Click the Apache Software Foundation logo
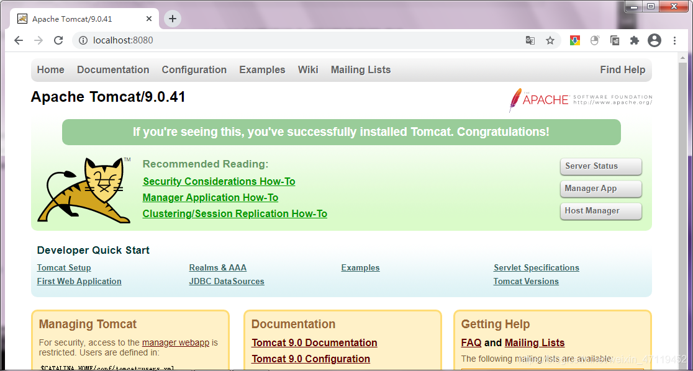Screen dimensions: 693x371 pyautogui.click(x=581, y=100)
